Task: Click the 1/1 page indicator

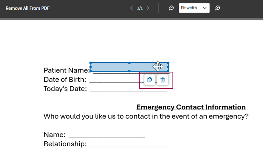Action: click(140, 8)
